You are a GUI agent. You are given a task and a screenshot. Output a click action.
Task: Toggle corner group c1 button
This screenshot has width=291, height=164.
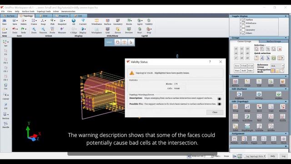tap(236, 49)
